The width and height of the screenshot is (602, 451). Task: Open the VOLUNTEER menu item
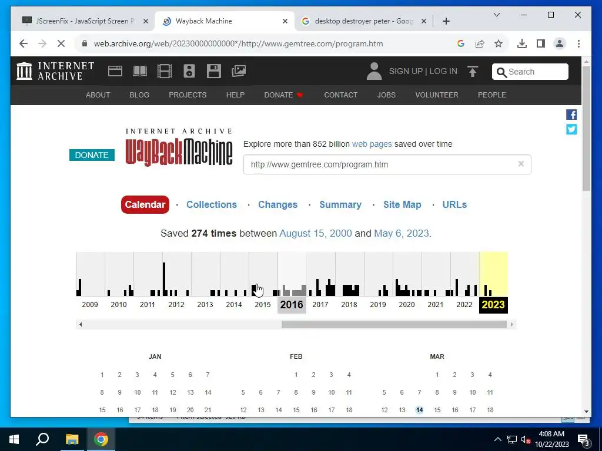[437, 95]
